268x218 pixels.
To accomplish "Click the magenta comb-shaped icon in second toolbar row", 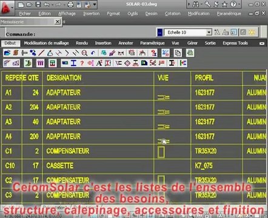I will (40, 64).
